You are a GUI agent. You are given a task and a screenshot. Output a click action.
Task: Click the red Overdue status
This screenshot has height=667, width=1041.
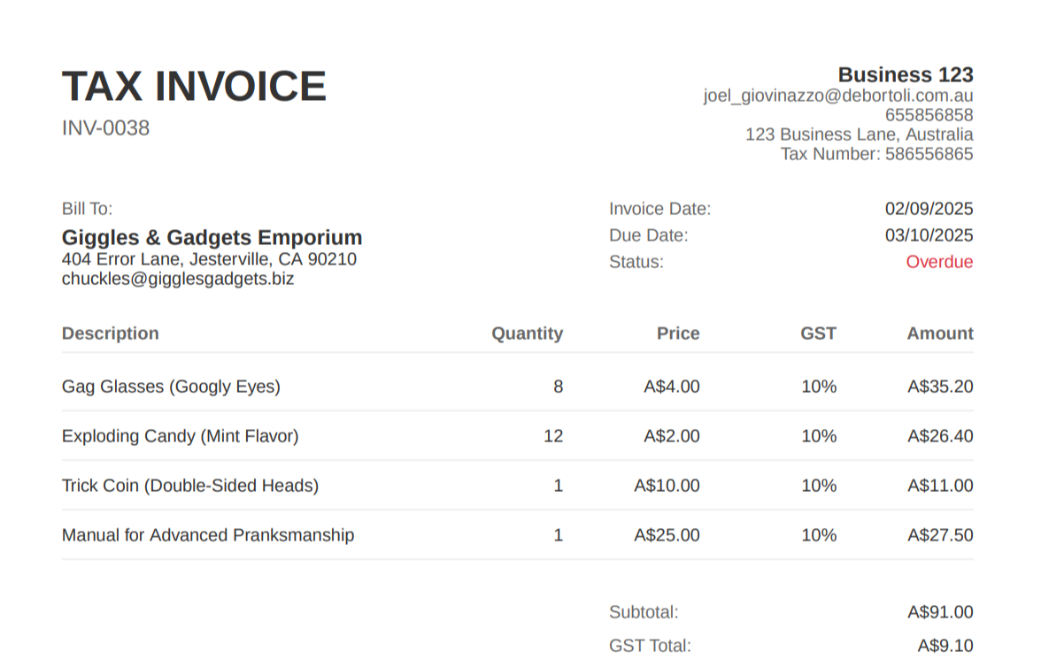(x=938, y=262)
